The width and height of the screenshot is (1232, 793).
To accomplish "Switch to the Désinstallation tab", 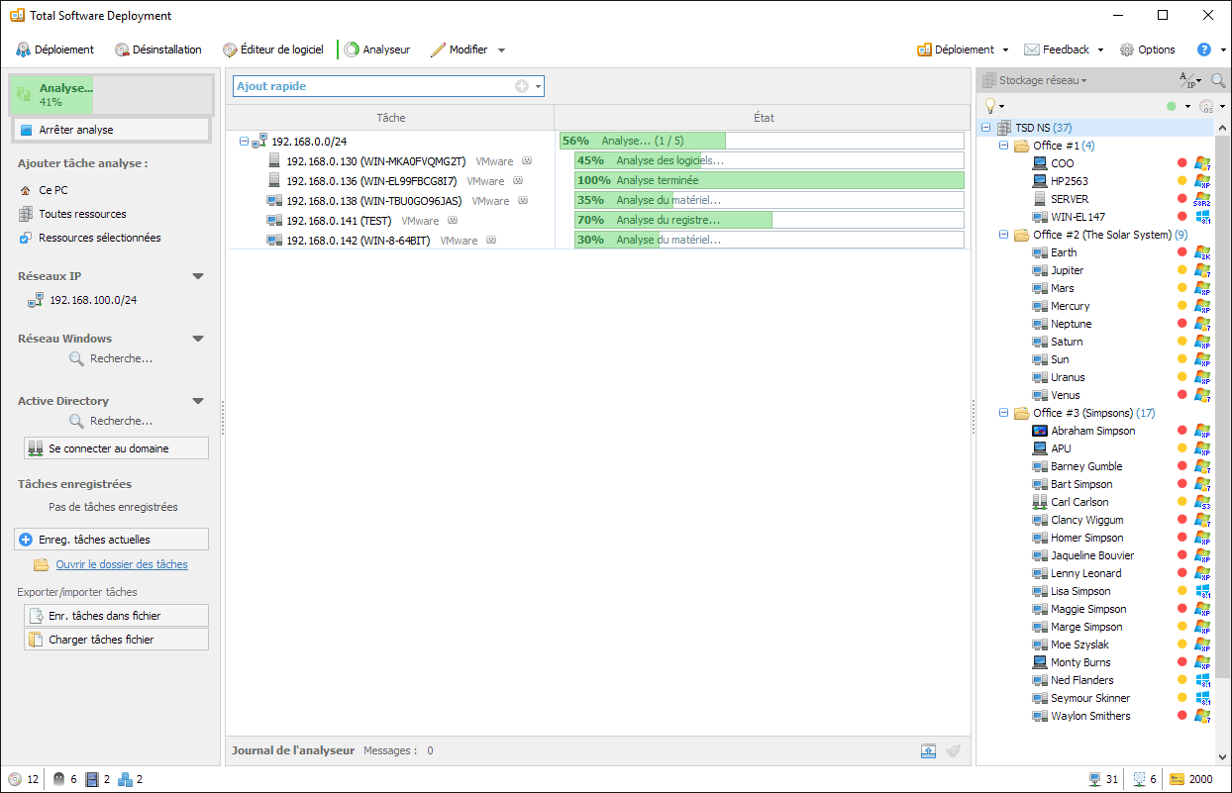I will [158, 50].
